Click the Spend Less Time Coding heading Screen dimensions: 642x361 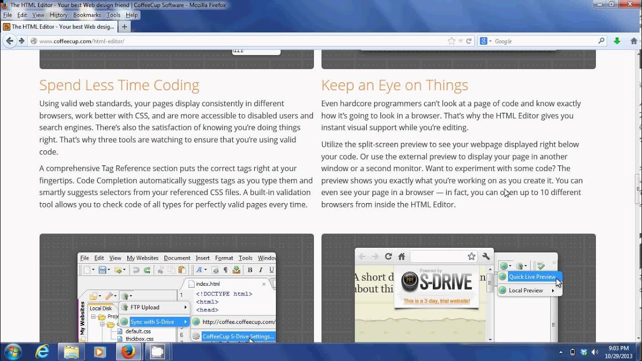coord(119,85)
